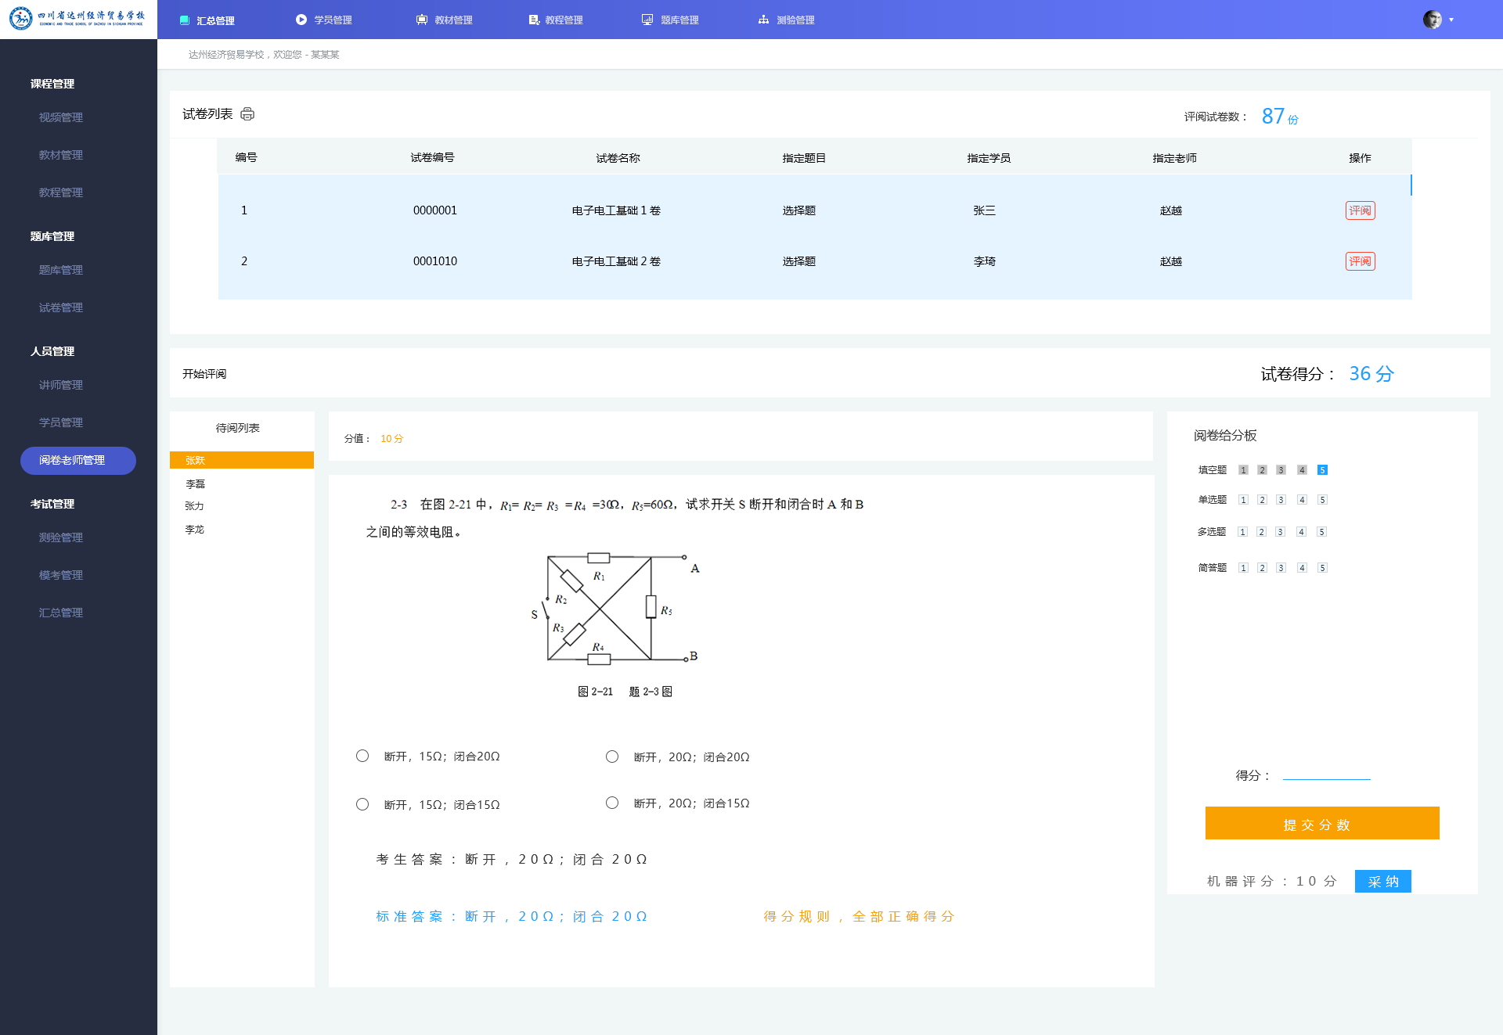Screen dimensions: 1503x1035
Task: Click the 题库管理 monitor icon in top nav
Action: [647, 20]
